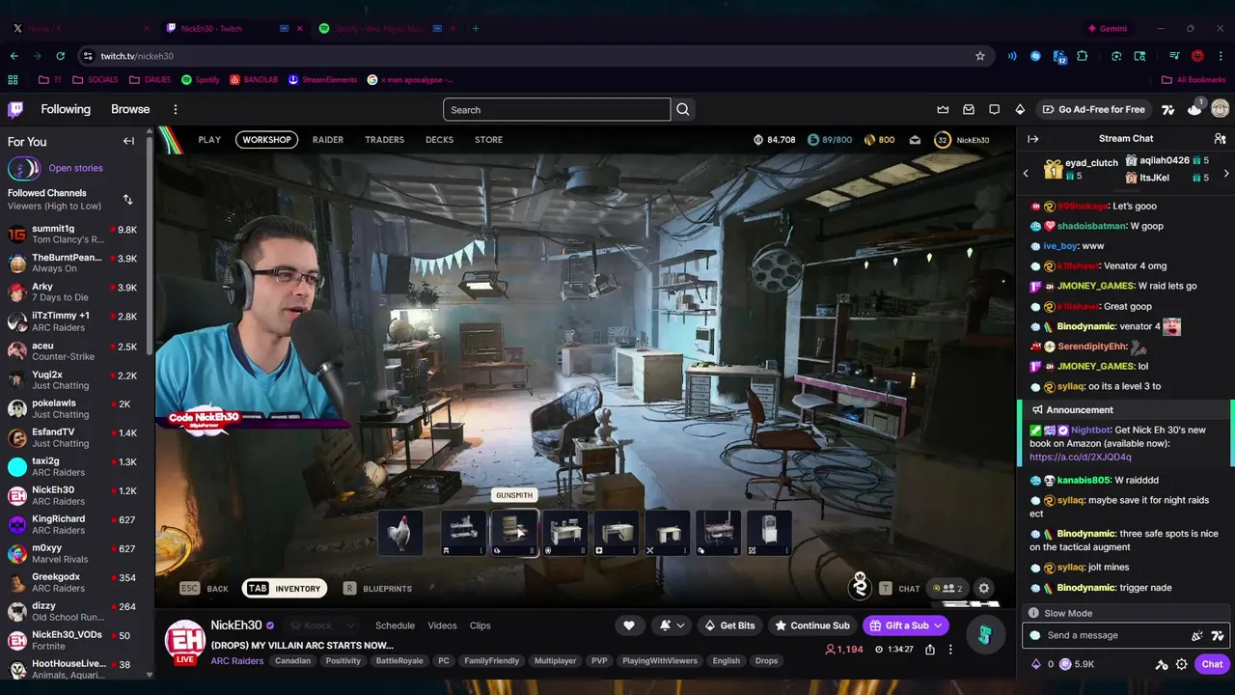The image size is (1235, 695).
Task: Open the moderator tools sword icon
Action: tap(1162, 664)
